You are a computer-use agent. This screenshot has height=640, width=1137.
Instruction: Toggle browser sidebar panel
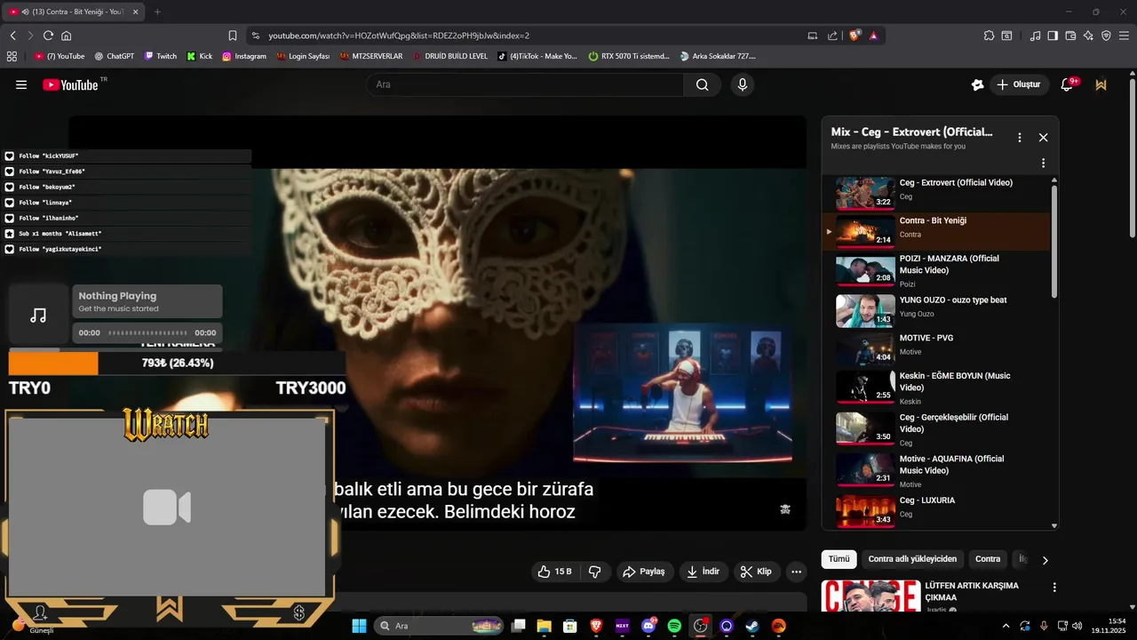point(1053,36)
